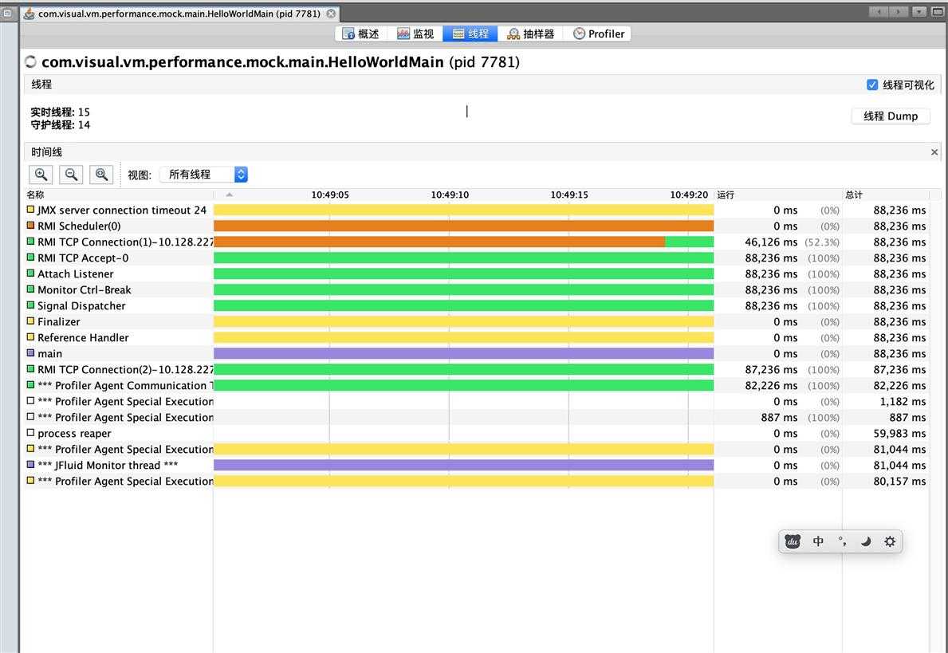Toggle the 线程可视化 checkbox

point(871,85)
